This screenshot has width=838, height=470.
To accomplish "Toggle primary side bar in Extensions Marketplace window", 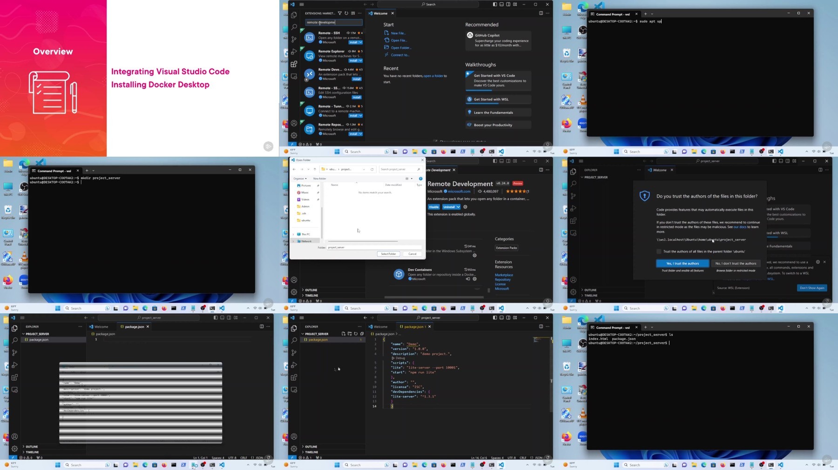I will [x=494, y=4].
